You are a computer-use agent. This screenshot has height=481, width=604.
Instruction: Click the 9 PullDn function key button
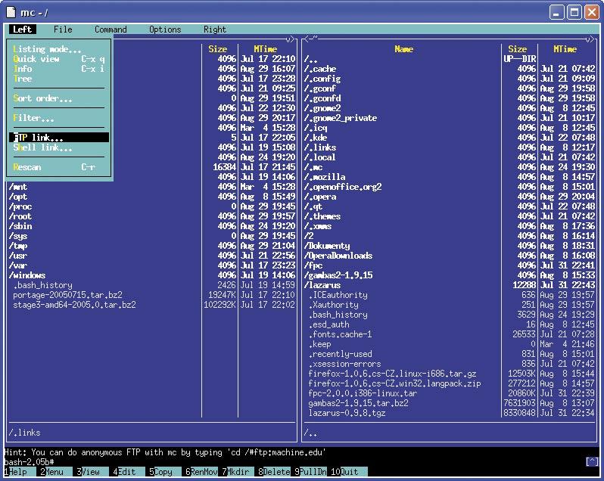pyautogui.click(x=310, y=472)
